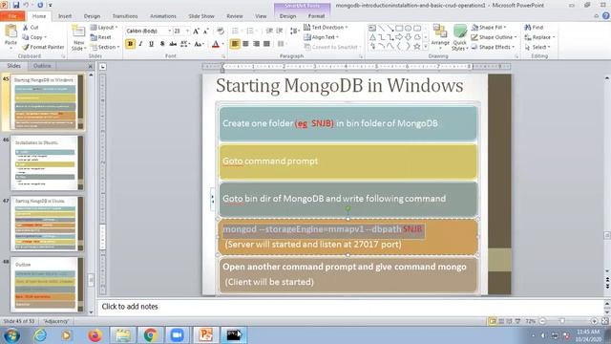611x344 pixels.
Task: Select slide 46 thumbnail Installation in Ubuntu
Action: coord(47,163)
